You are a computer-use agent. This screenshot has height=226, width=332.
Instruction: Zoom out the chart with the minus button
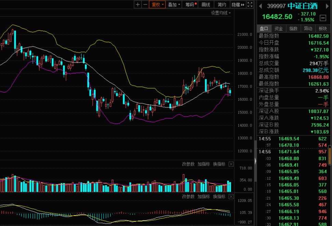coord(145,4)
